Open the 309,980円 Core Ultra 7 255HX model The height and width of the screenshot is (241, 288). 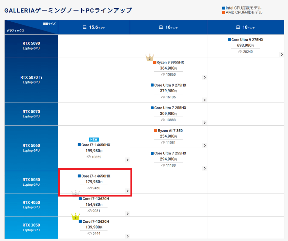point(168,113)
